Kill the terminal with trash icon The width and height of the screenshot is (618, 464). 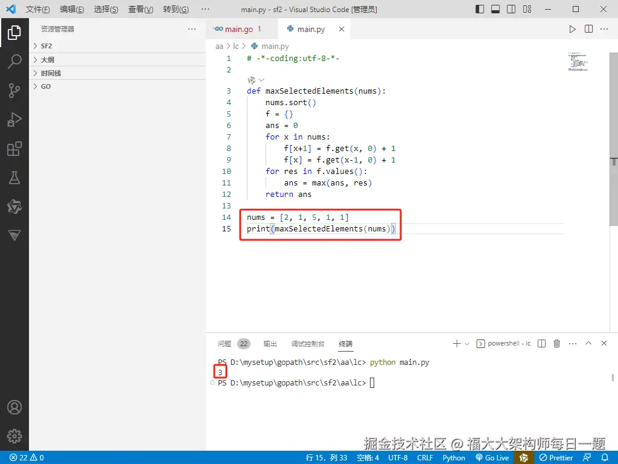click(x=556, y=344)
